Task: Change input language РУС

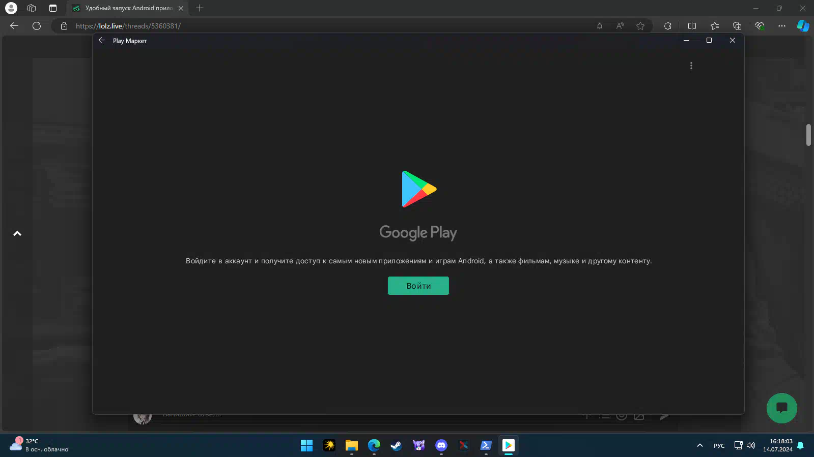Action: tap(719, 446)
